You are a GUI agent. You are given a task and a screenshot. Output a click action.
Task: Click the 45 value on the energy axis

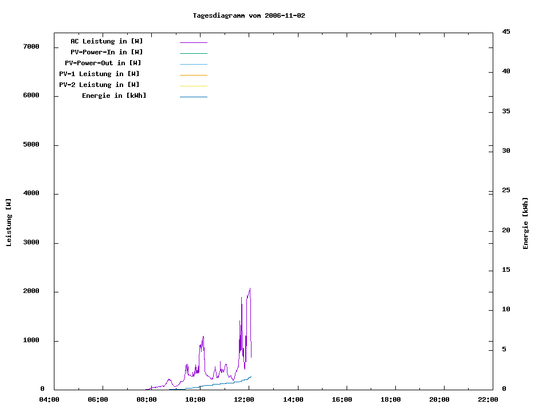(506, 31)
